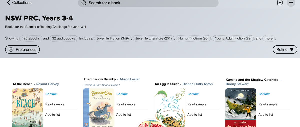
Task: Select Juvenile Fiction (349) filter
Action: point(112,38)
